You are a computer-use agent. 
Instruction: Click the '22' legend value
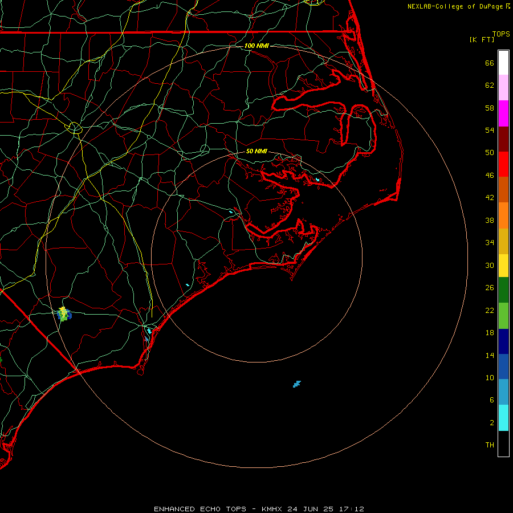pyautogui.click(x=490, y=310)
